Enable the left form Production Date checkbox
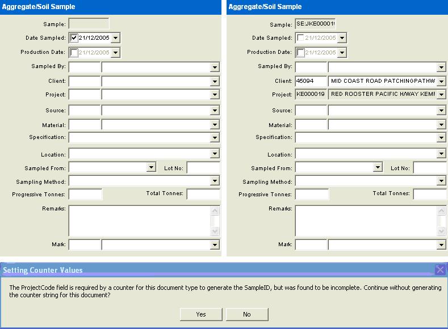 pos(74,53)
